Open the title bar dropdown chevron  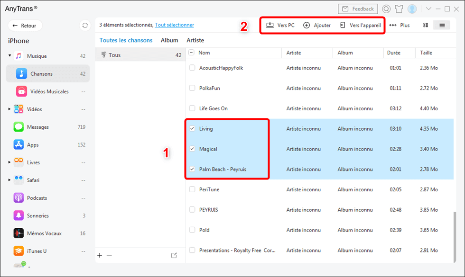pyautogui.click(x=428, y=9)
